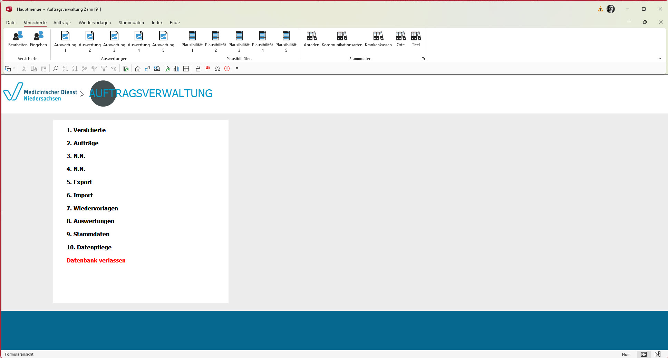Screen dimensions: 668x358
Task: Open the view switcher dropdown arrow
Action: coord(14,69)
